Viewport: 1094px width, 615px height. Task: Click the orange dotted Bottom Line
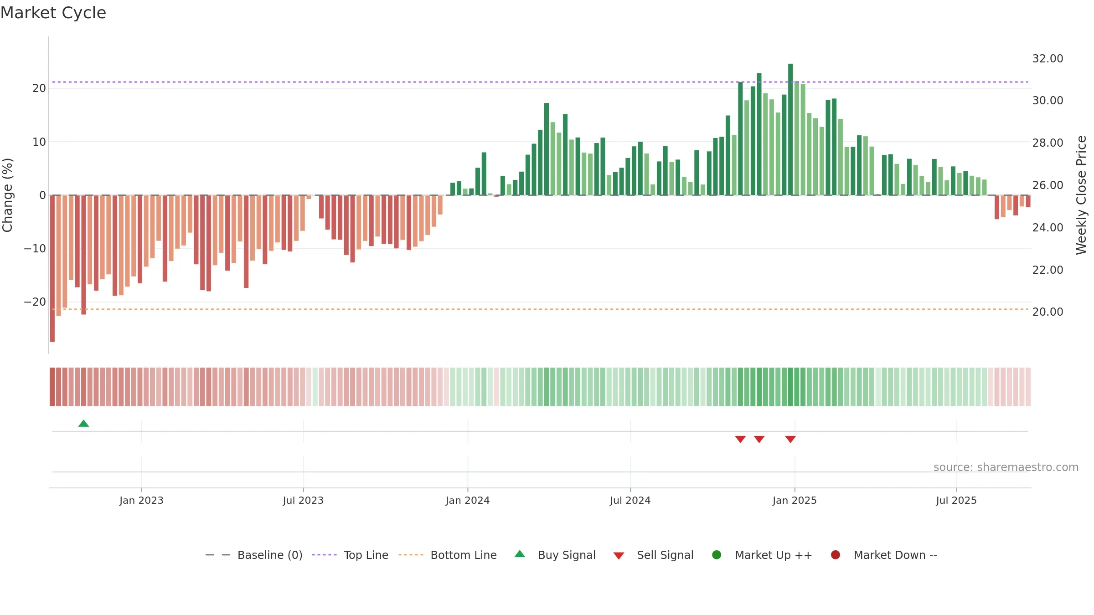coord(540,309)
